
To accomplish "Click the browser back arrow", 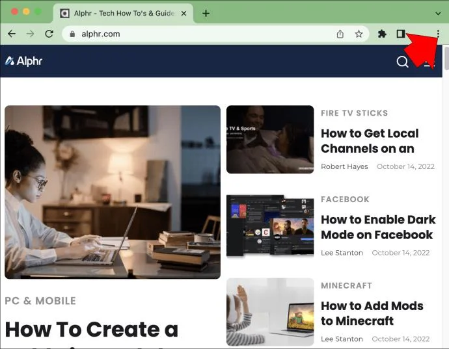I will coord(12,34).
